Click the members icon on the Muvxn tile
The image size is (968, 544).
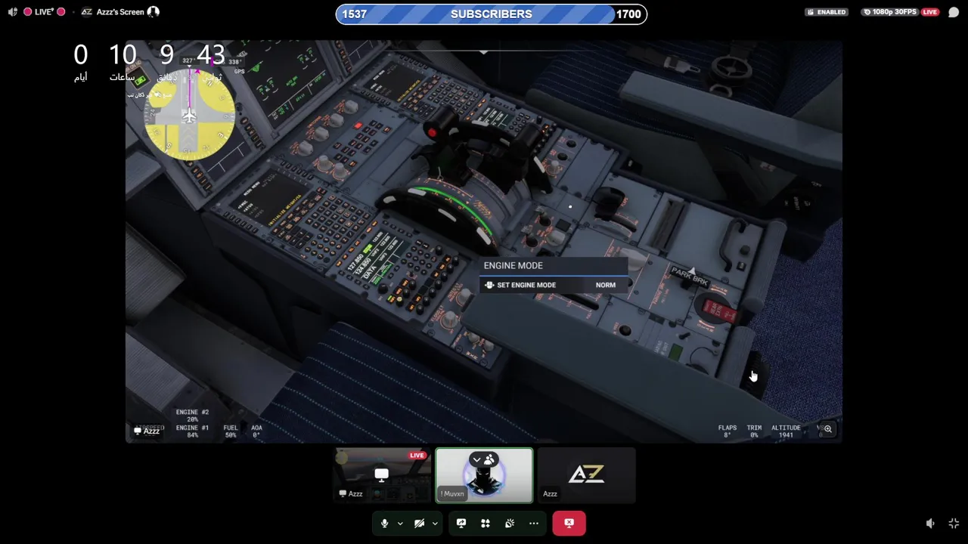(x=490, y=459)
